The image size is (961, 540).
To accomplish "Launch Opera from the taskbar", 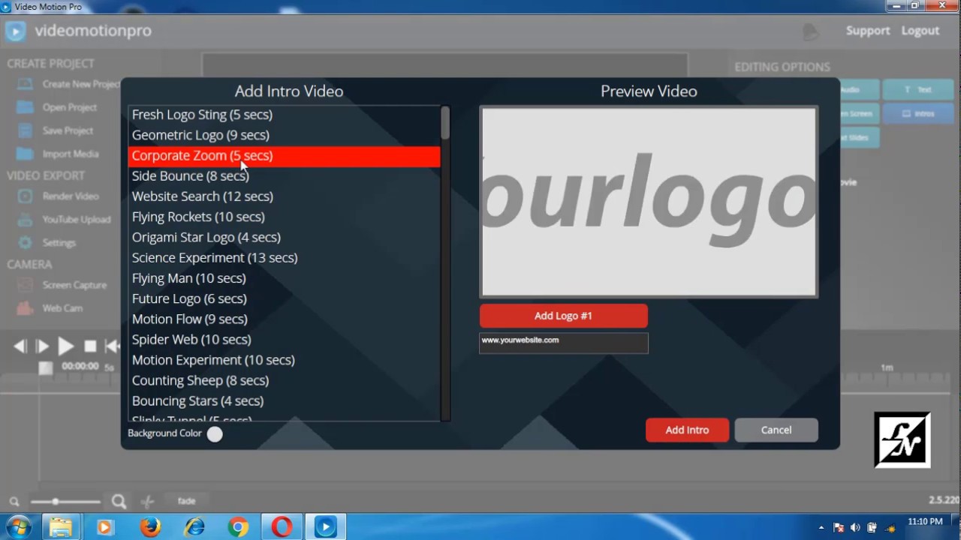I will click(282, 527).
